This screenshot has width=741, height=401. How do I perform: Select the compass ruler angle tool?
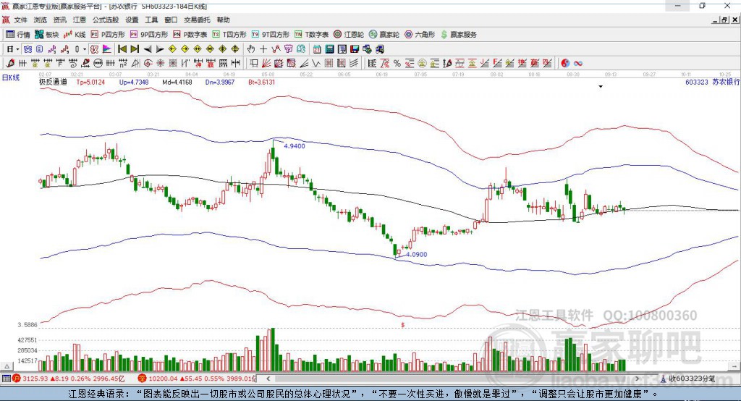click(x=135, y=64)
